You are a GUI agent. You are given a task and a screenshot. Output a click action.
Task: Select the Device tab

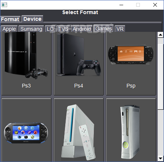[x=32, y=19]
